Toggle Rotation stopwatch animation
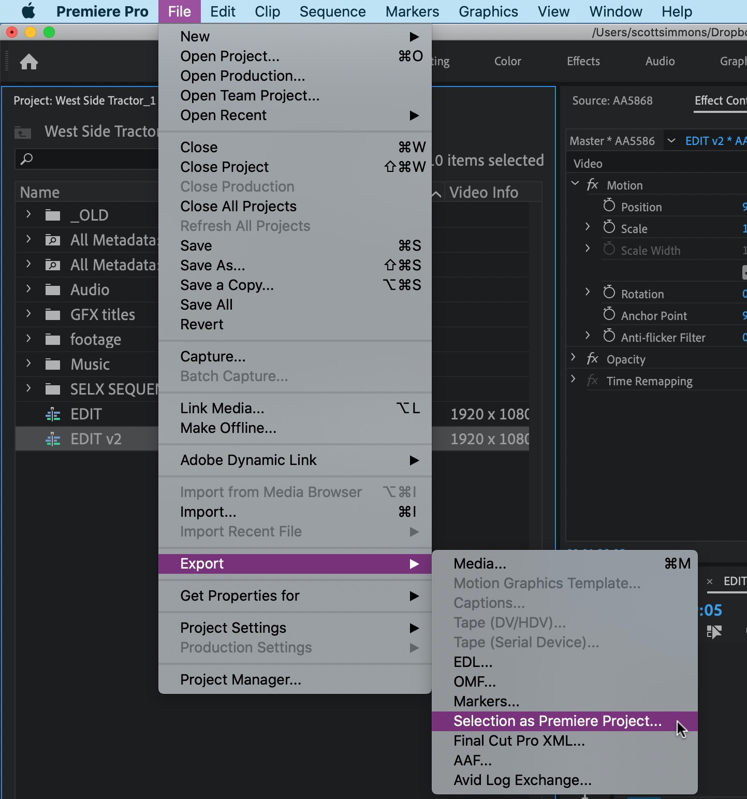Screen dimensions: 747x799 [x=609, y=293]
